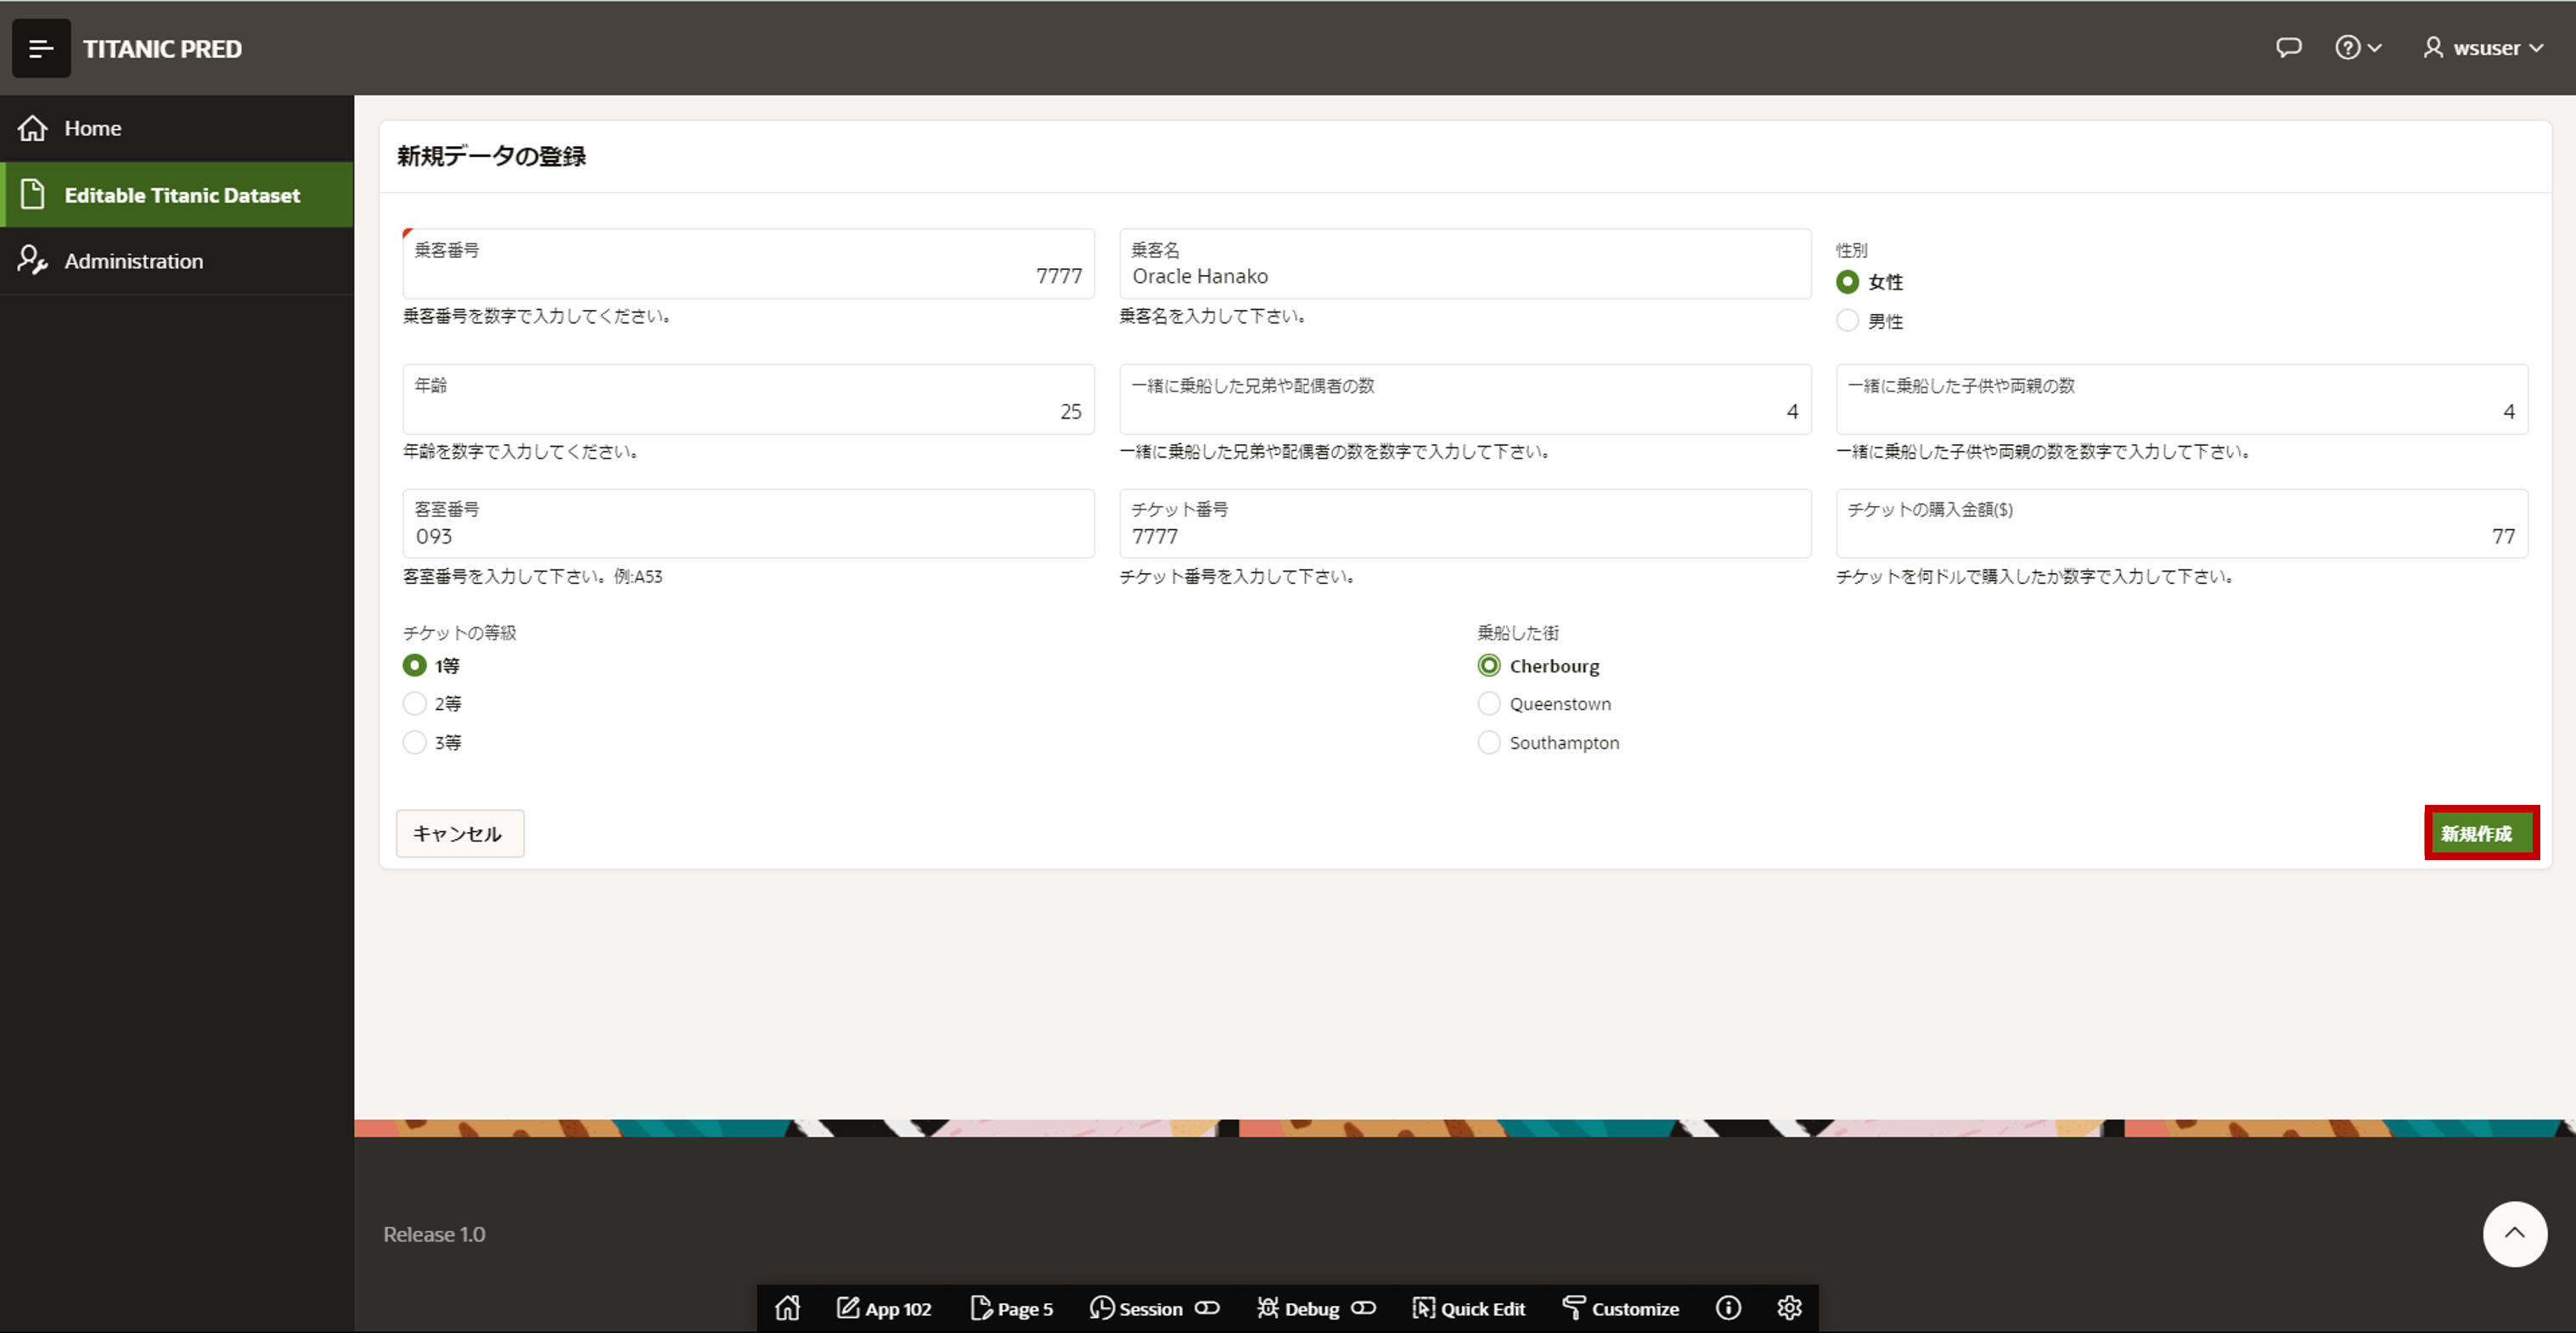This screenshot has height=1333, width=2576.
Task: Go to Home in sidebar
Action: (92, 128)
